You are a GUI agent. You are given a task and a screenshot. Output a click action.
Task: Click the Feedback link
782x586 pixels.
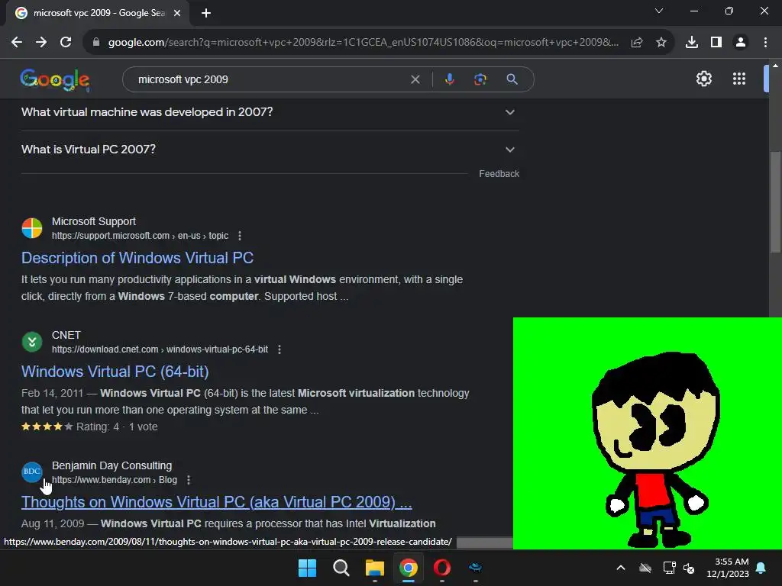tap(499, 174)
